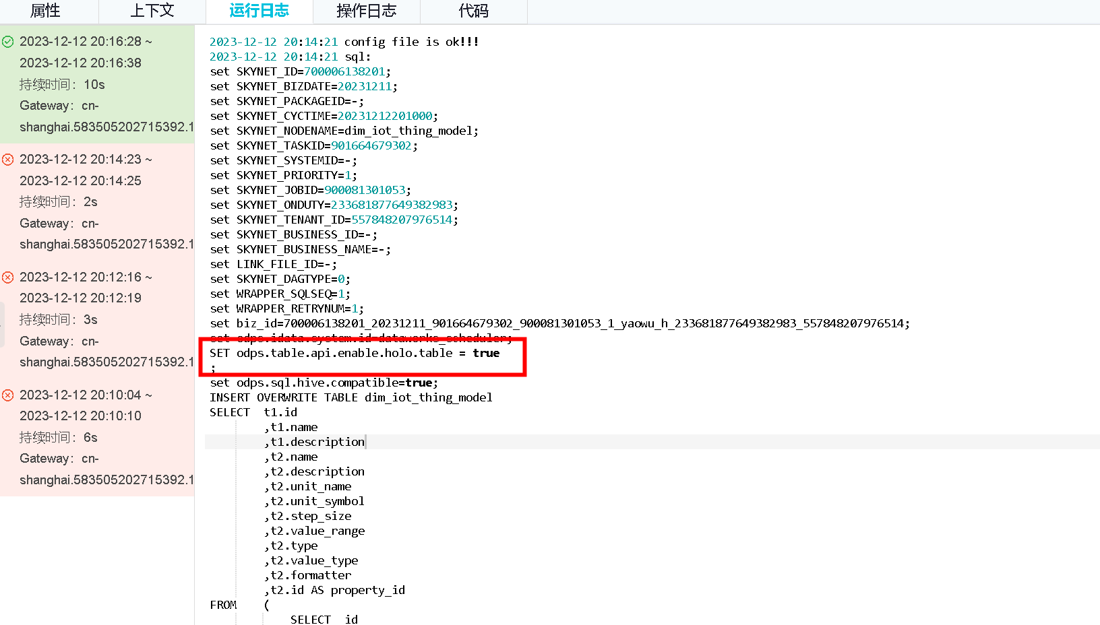Click the SELECT t1.id line

253,412
